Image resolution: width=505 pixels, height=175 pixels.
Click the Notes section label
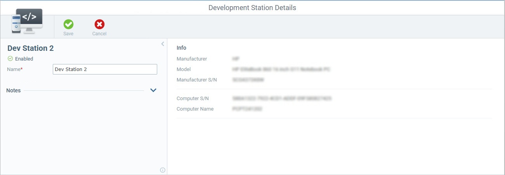14,90
